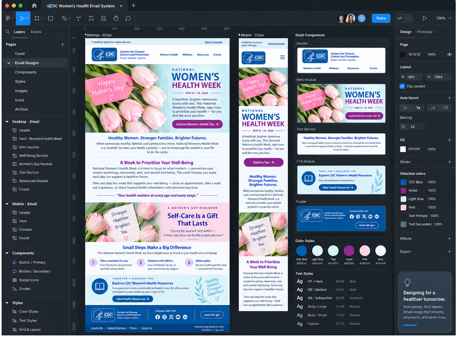The width and height of the screenshot is (458, 338).
Task: Select the Footer layer under Desktop - Email
Action: 24,190
